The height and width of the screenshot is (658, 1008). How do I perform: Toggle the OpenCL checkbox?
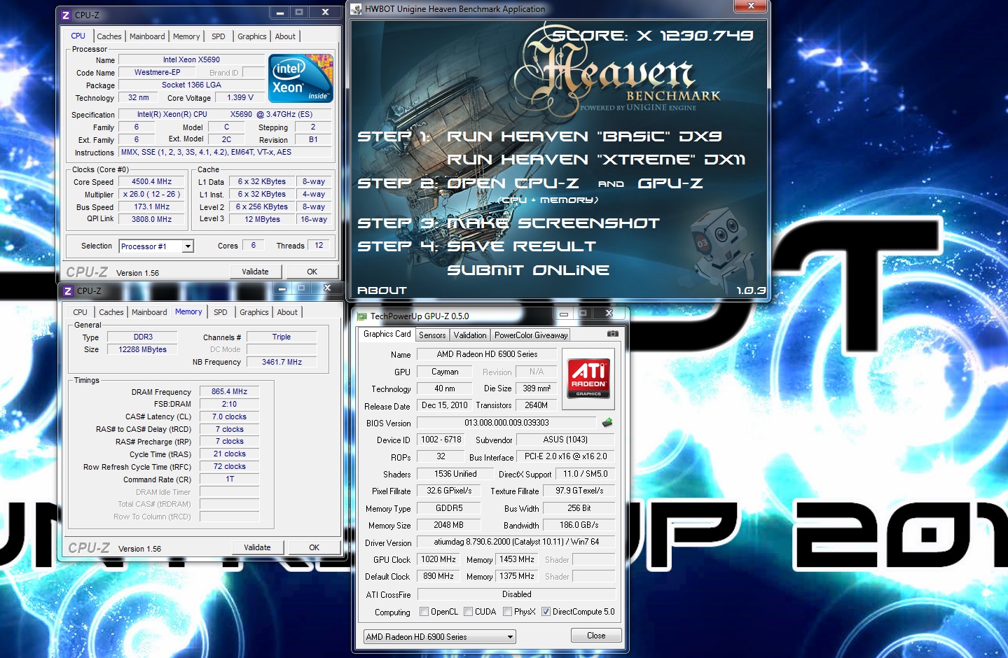424,612
